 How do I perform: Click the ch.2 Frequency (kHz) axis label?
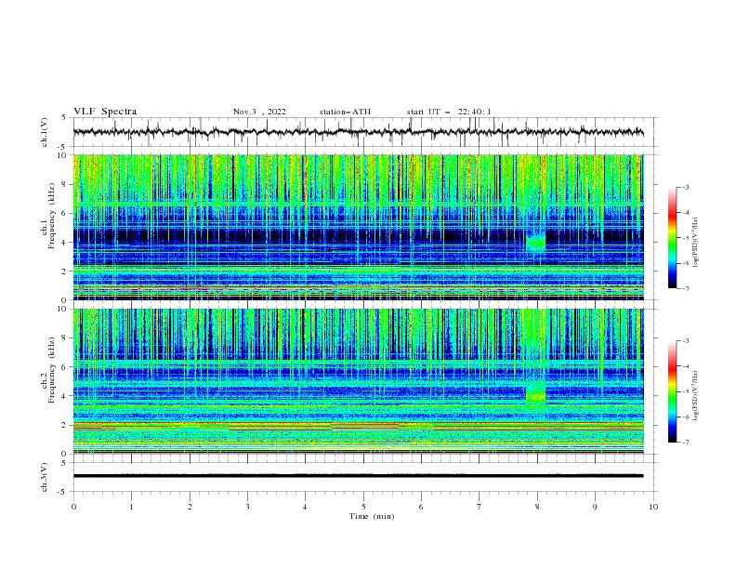point(47,370)
